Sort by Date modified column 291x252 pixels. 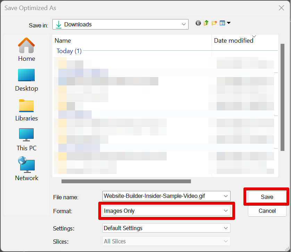(x=243, y=41)
